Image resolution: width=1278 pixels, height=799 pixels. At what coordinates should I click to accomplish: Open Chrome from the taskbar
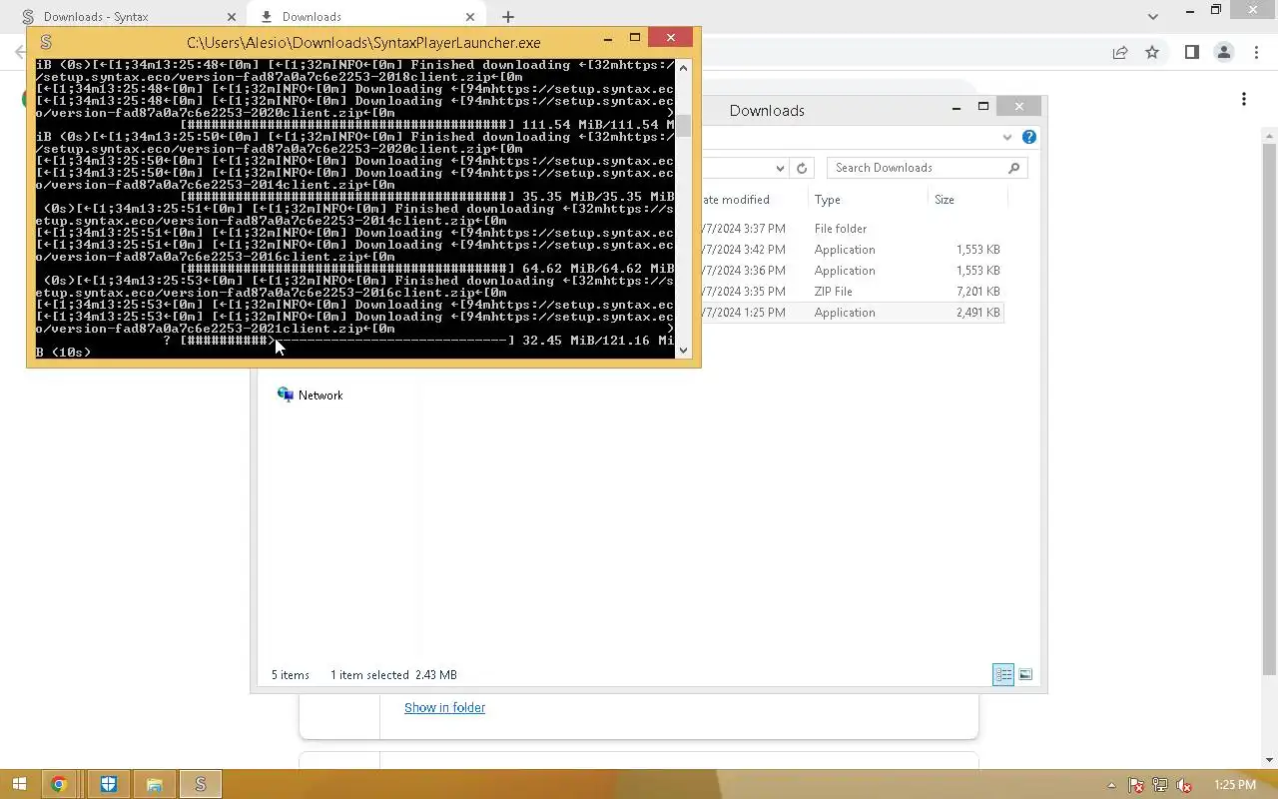pyautogui.click(x=58, y=784)
